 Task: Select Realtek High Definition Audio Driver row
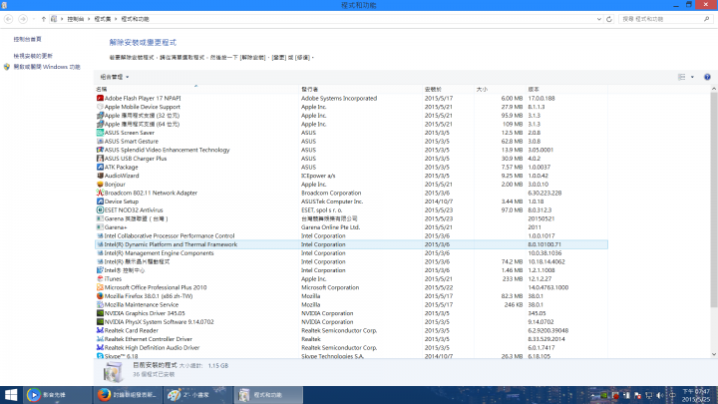351,348
